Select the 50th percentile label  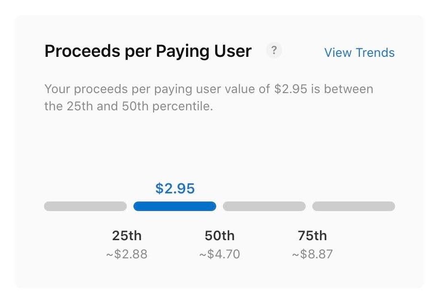coord(220,235)
